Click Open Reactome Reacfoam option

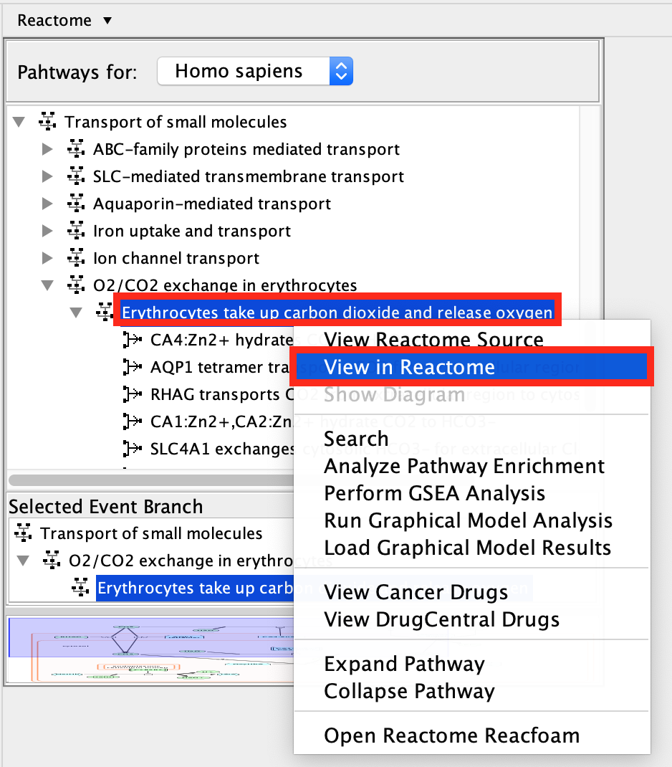(451, 736)
